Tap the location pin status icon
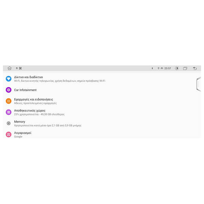This screenshot has width=204, height=204. (158, 68)
